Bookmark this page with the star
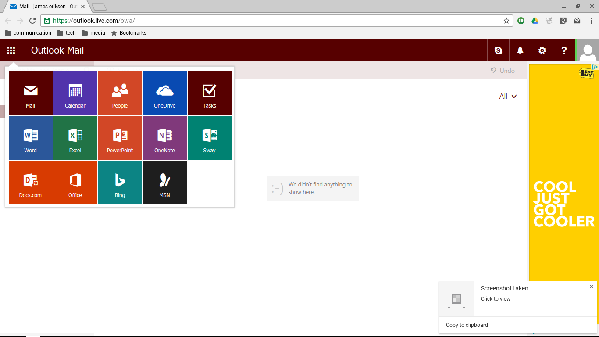The height and width of the screenshot is (337, 599). [x=506, y=21]
